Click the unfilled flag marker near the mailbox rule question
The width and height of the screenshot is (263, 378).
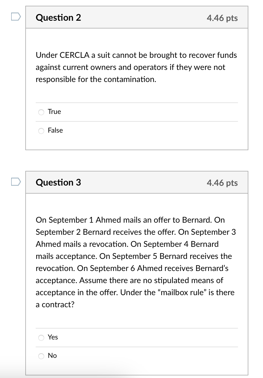click(x=16, y=182)
